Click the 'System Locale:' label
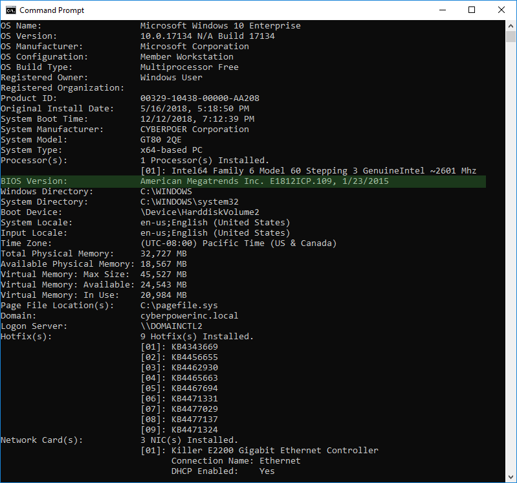 point(36,223)
